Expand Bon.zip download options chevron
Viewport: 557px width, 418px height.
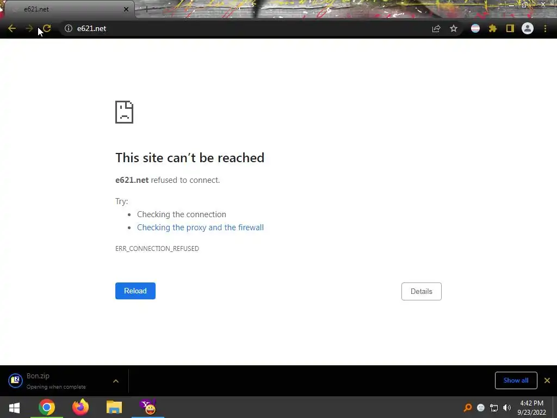pos(116,381)
